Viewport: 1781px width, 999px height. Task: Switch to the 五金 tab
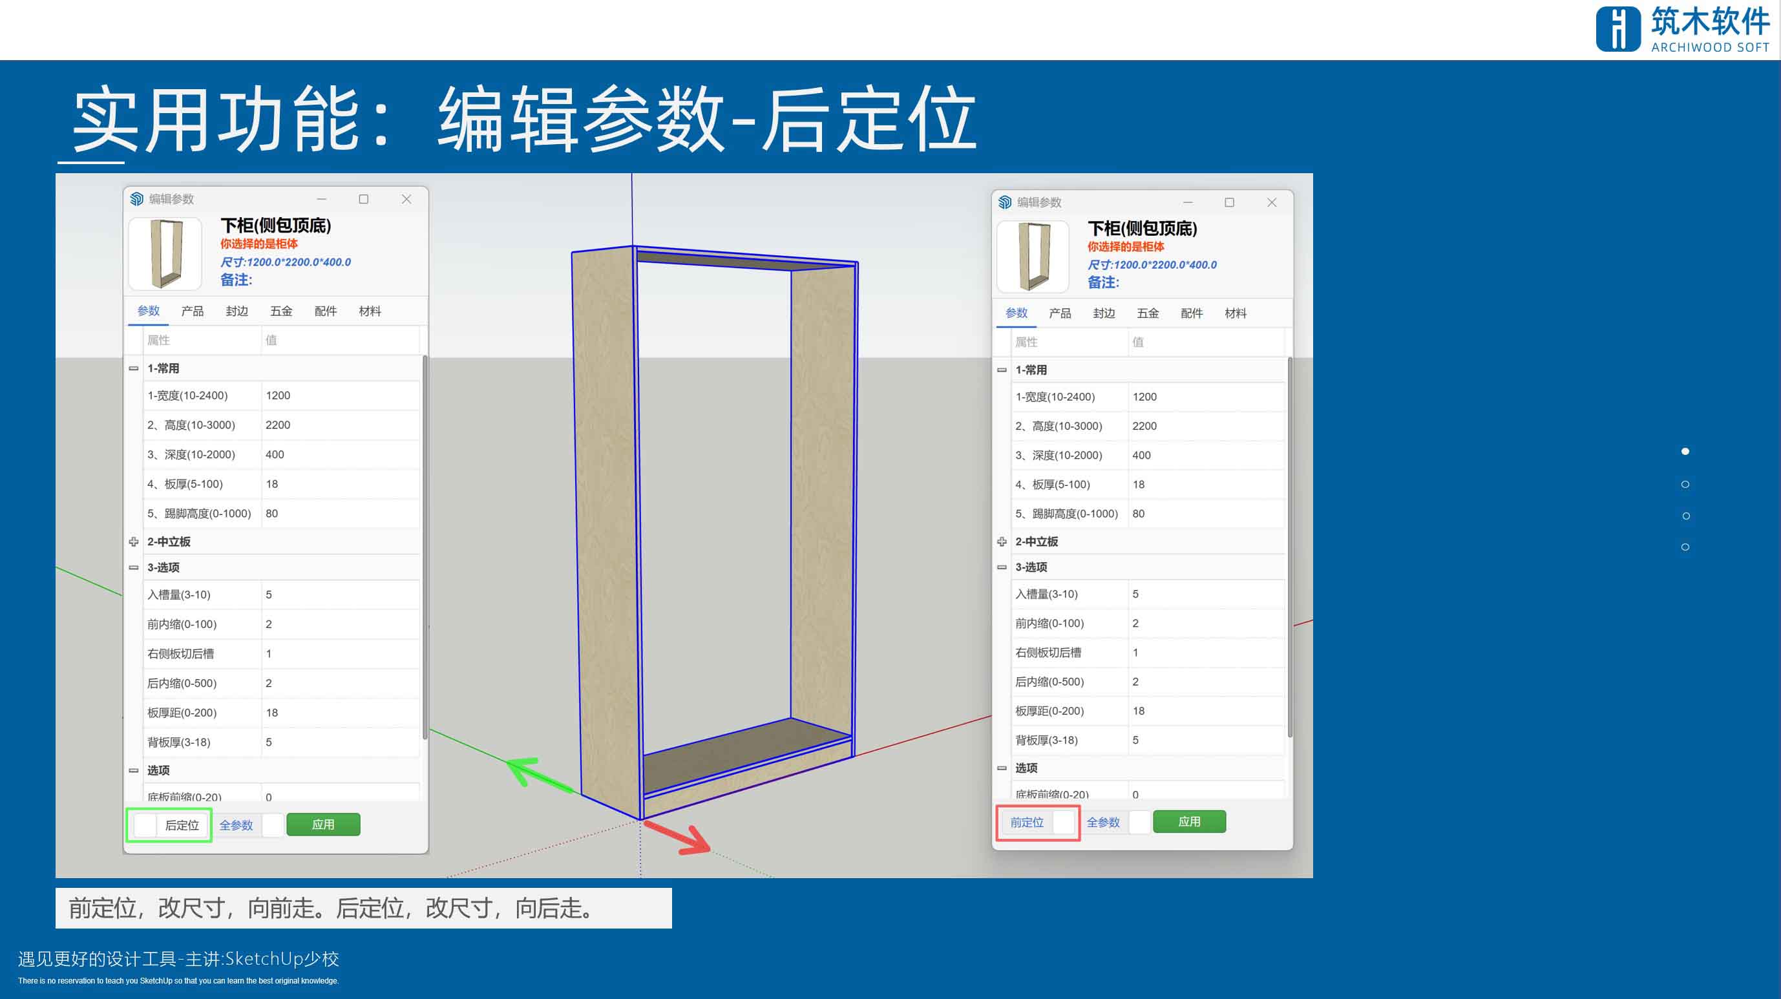pyautogui.click(x=280, y=311)
